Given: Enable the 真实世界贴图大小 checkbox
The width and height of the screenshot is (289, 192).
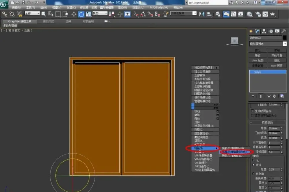Looking at the screenshot, I should 253,115.
